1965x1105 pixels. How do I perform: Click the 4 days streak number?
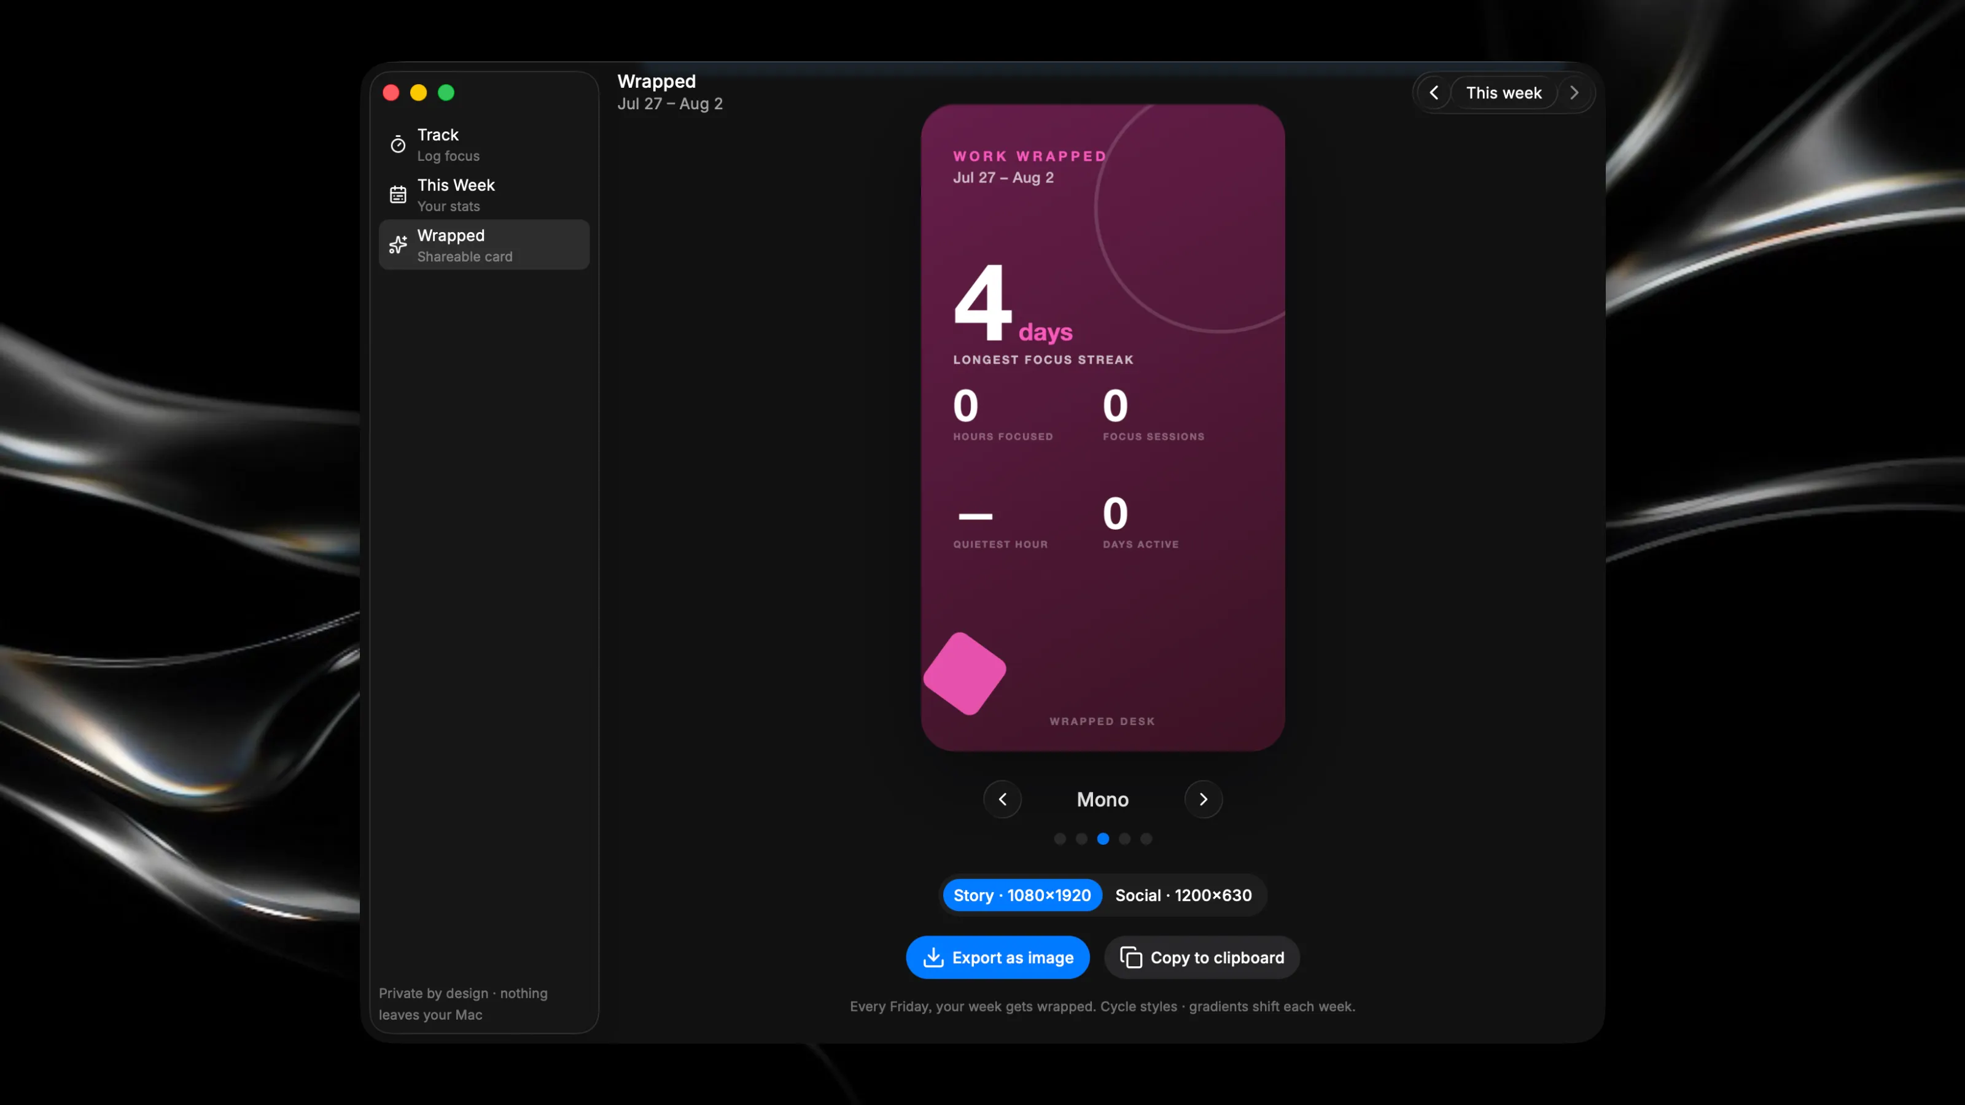pos(983,303)
